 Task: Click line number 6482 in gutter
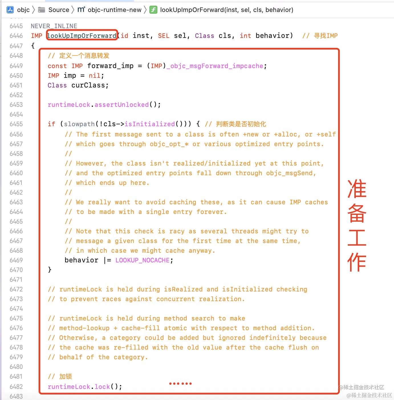[x=16, y=387]
